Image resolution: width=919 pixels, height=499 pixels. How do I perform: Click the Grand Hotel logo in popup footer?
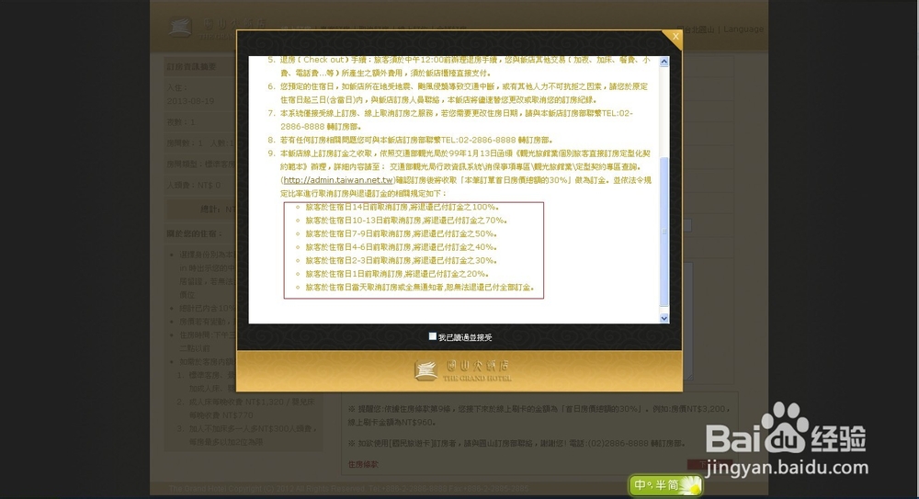[x=462, y=370]
